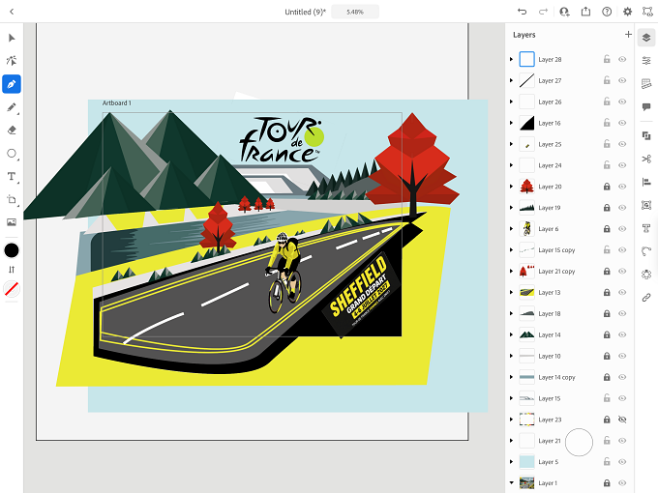The image size is (658, 493).
Task: Click Layer 20 red tree thumbnail
Action: click(x=526, y=187)
